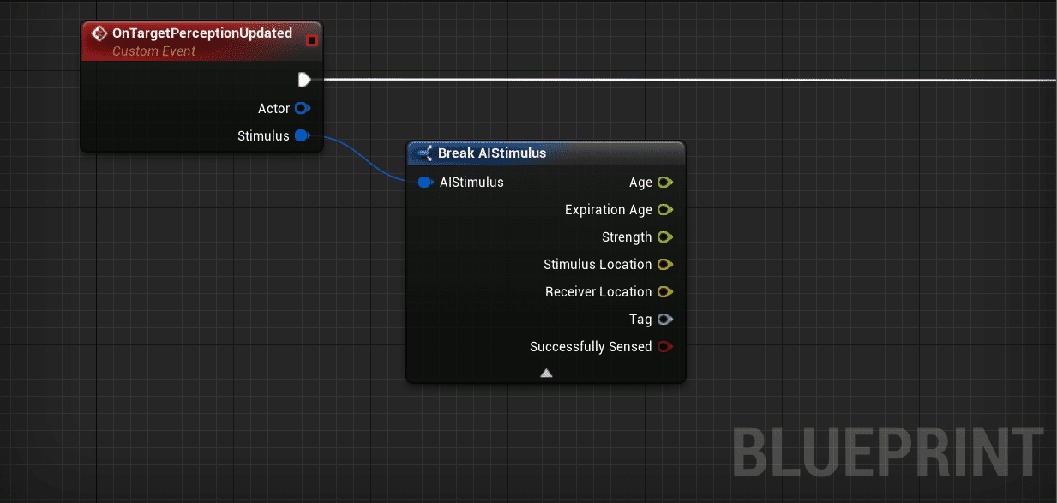Click the AIStimulus input pin
Image resolution: width=1057 pixels, height=503 pixels.
coord(426,183)
